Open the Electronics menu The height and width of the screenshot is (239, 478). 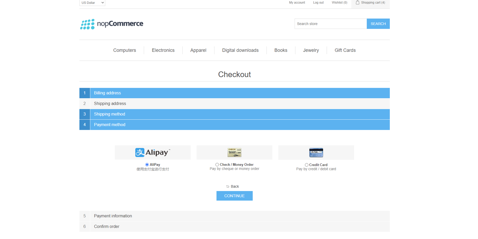163,50
